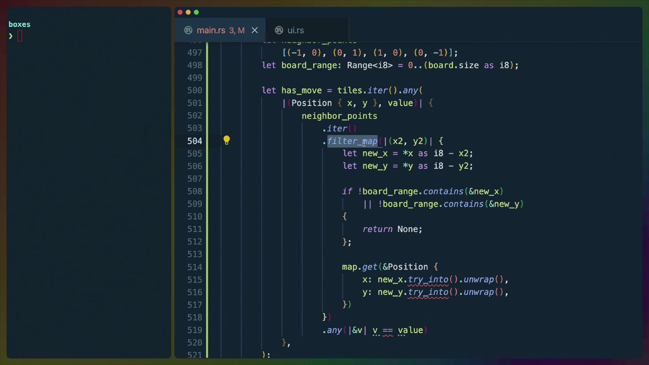Click line number 504 in gutter

(x=195, y=141)
